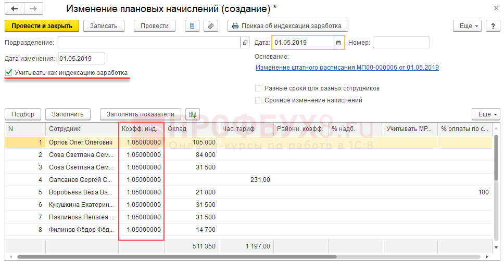Click Провести и закрыть button
Viewport: 504px width, 263px height.
[42, 26]
